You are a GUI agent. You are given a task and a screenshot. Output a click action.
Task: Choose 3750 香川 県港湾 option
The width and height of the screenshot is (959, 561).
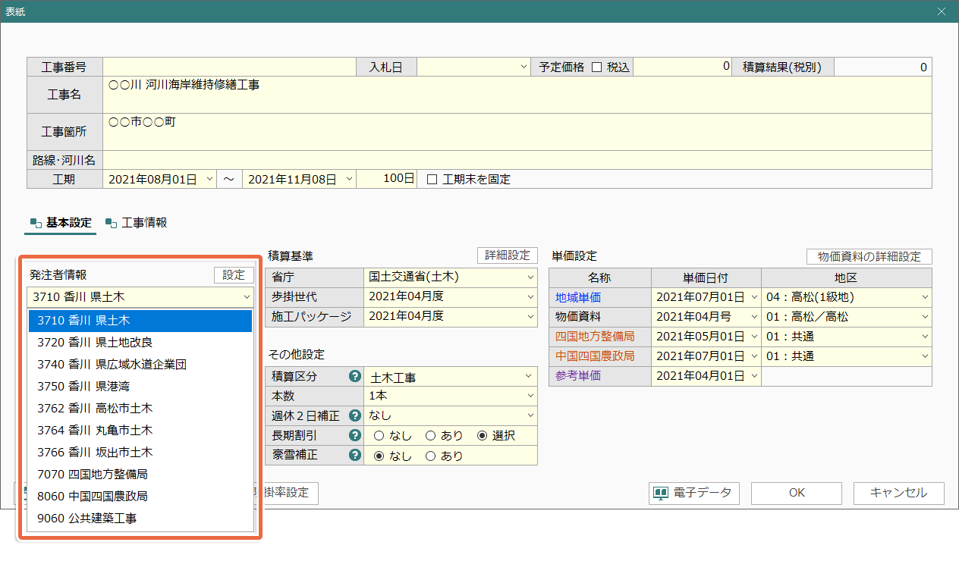pos(140,387)
